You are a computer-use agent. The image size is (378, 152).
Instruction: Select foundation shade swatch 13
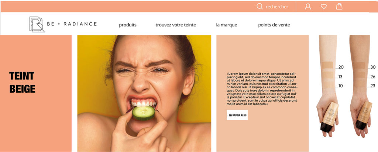(328, 75)
